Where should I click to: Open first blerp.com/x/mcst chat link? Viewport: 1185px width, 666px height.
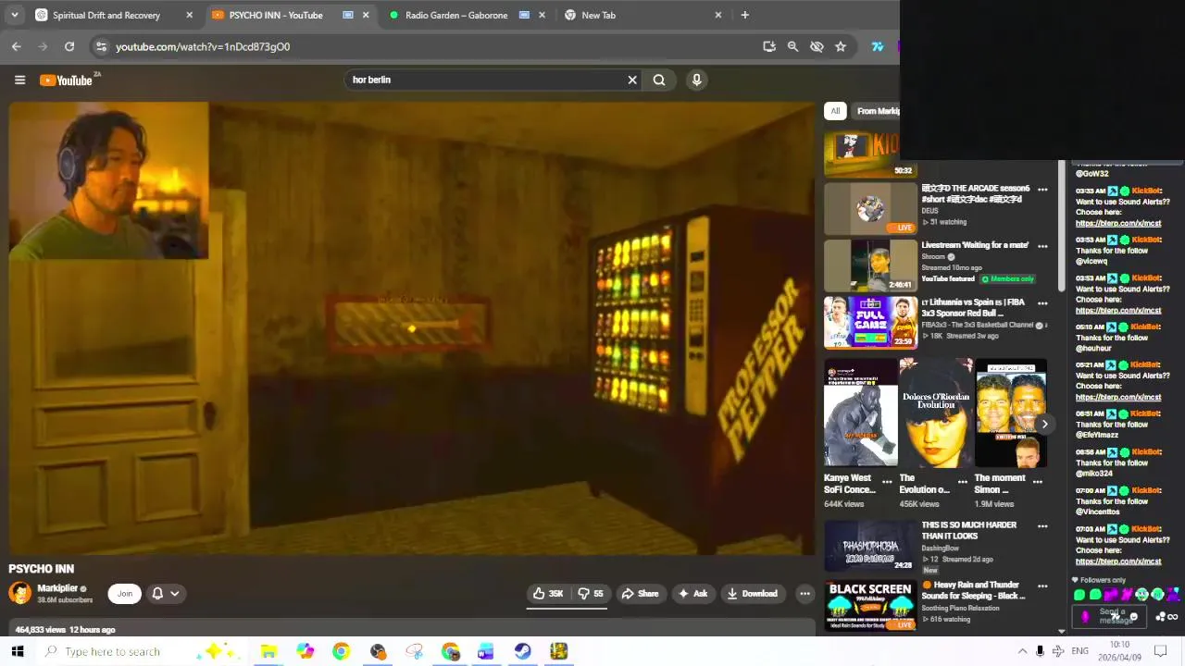pos(1117,223)
